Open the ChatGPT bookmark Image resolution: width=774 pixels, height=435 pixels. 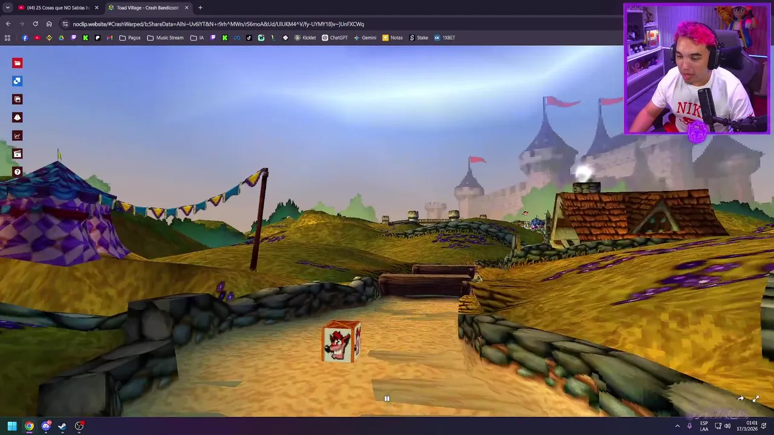click(334, 37)
